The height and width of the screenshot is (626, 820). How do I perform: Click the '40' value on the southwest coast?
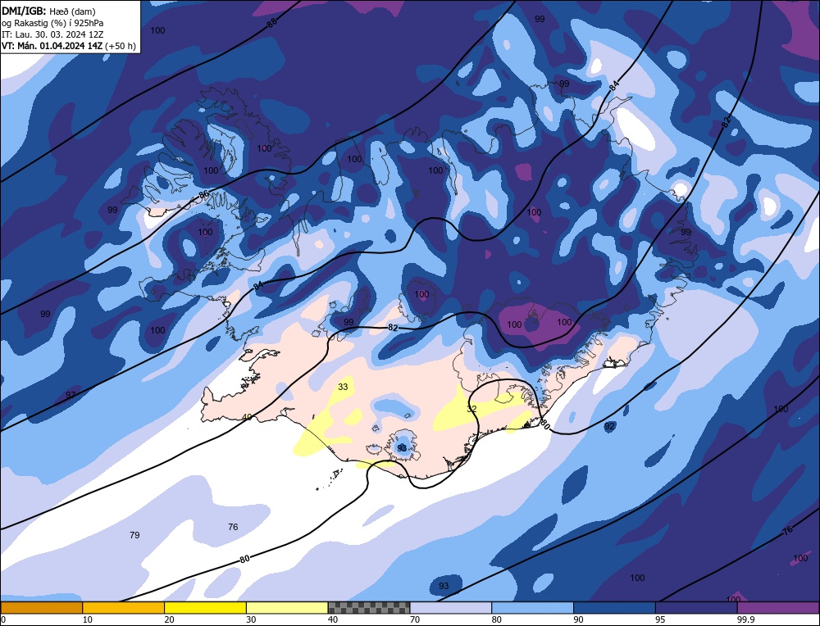click(x=248, y=417)
